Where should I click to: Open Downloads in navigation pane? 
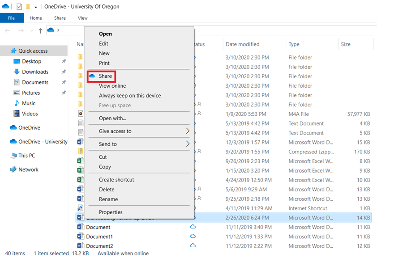(x=35, y=72)
